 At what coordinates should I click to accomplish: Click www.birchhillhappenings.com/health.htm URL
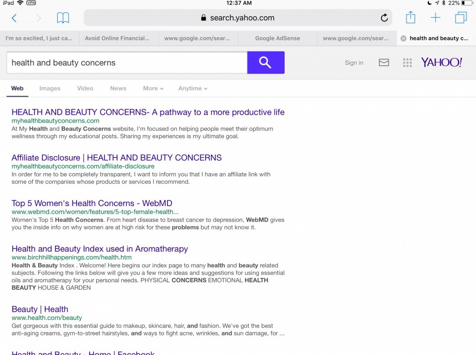tap(72, 257)
